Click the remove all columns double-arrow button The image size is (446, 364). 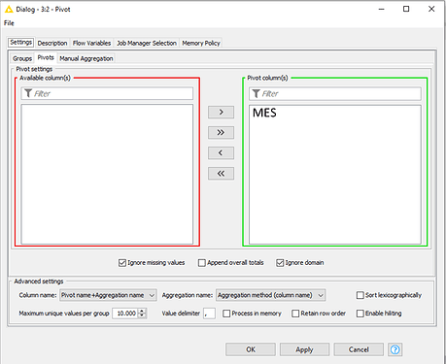point(221,174)
